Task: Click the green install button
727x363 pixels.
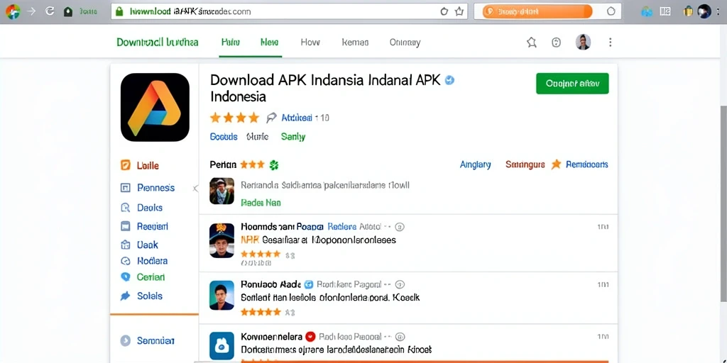Action: click(572, 84)
